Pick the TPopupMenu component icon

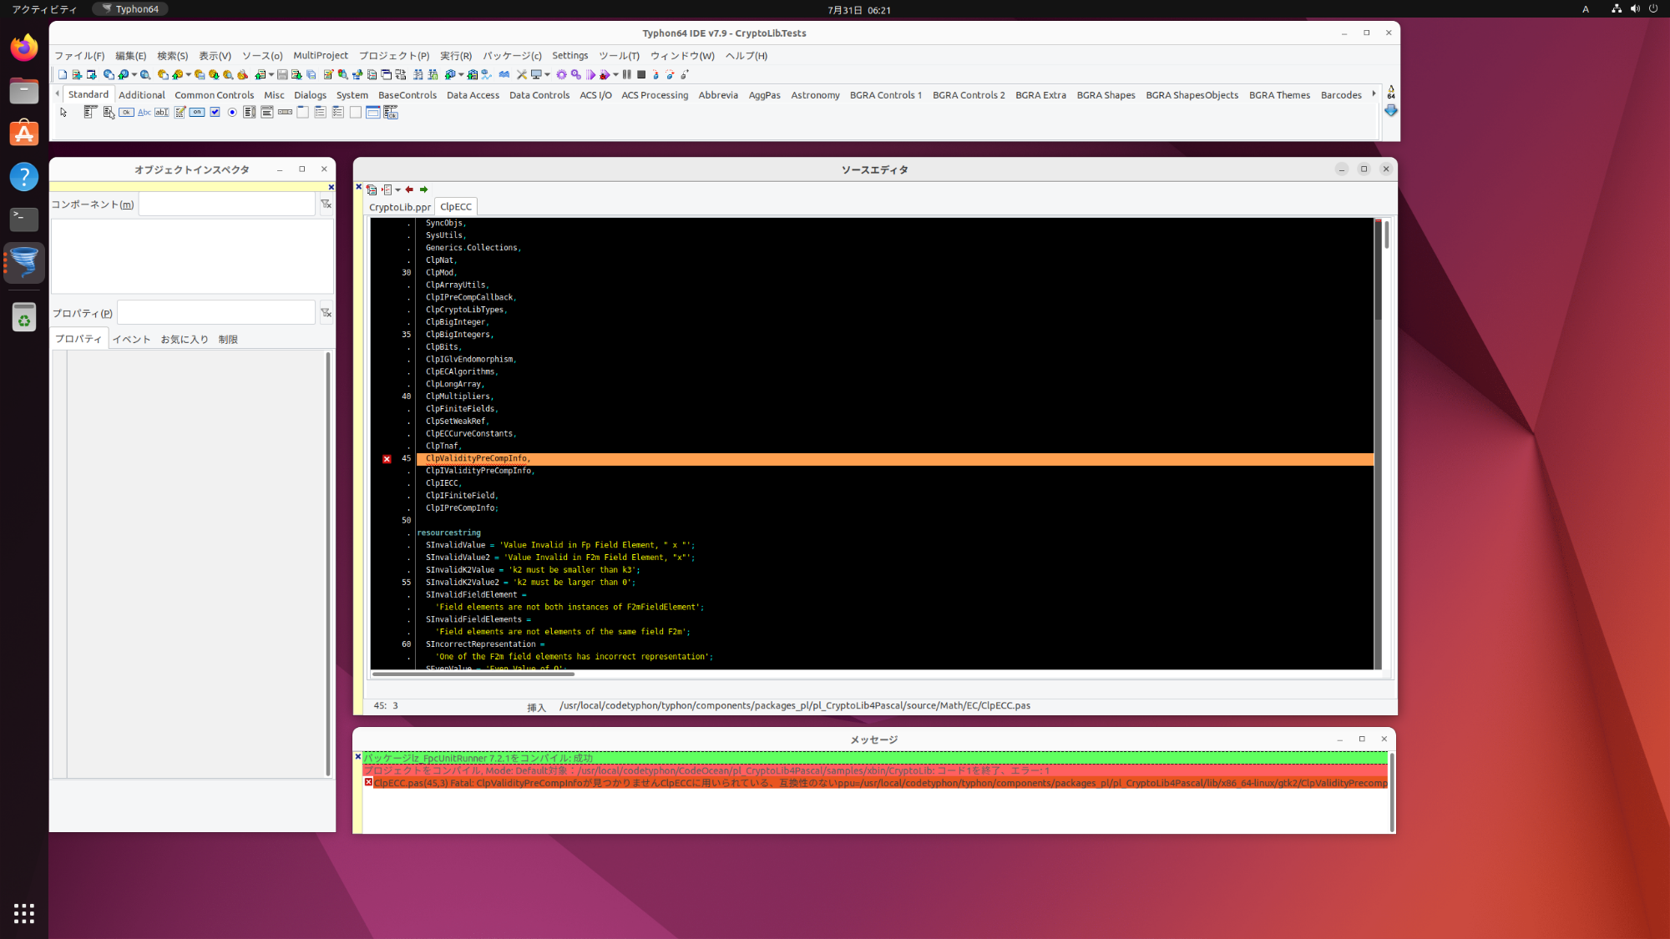tap(109, 112)
